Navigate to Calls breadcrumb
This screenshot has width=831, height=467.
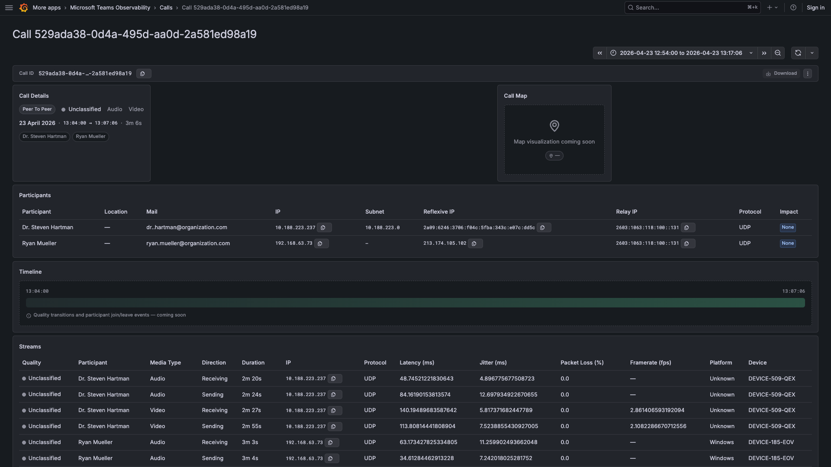click(x=166, y=8)
